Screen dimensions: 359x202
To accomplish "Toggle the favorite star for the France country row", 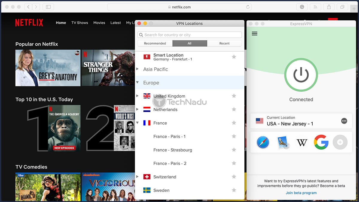I will (x=234, y=123).
